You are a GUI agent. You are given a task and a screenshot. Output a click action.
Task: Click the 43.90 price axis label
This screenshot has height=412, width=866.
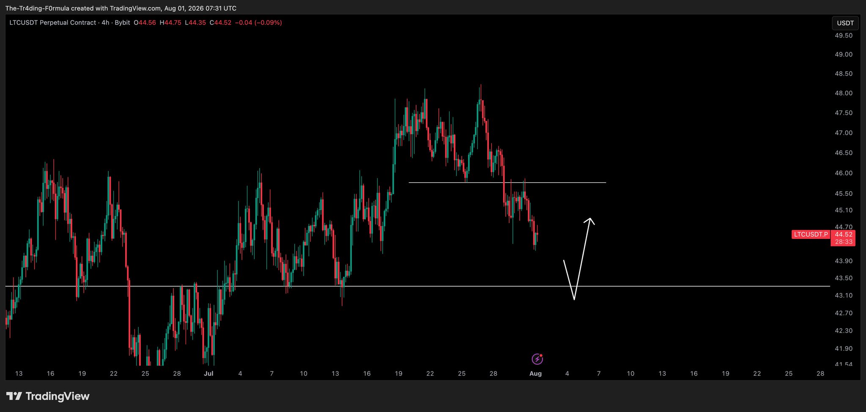point(844,261)
